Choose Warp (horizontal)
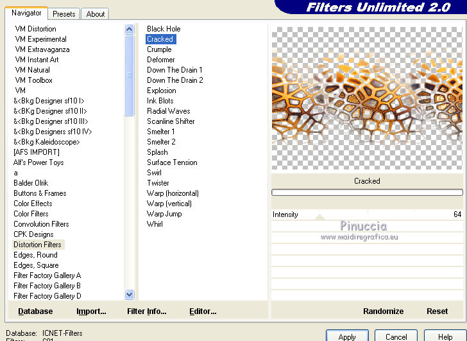Screen dimensions: 467x341 pos(173,193)
